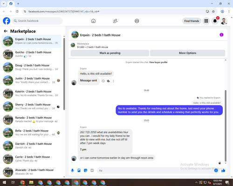Open more options for Message sent bubble
The image size is (233, 186).
113,81
